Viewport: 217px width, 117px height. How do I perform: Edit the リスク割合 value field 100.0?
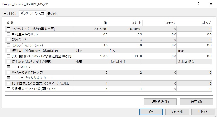click(91, 56)
